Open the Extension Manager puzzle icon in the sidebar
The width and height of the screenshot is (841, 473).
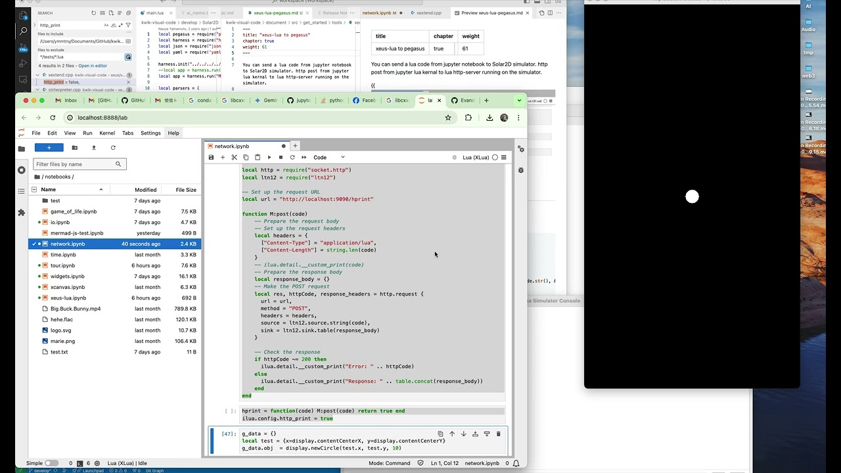pyautogui.click(x=21, y=213)
